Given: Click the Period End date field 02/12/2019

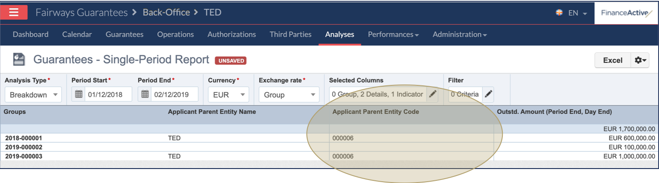Looking at the screenshot, I should [x=175, y=94].
